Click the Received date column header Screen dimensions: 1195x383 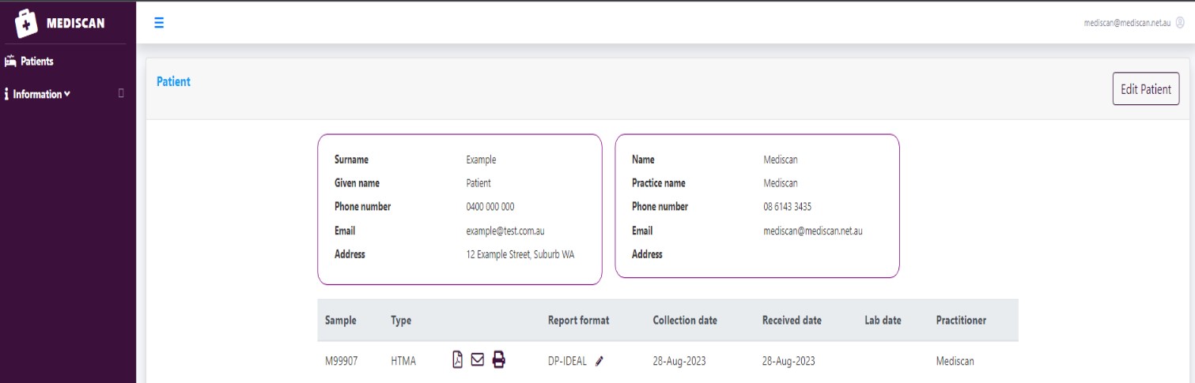click(792, 320)
